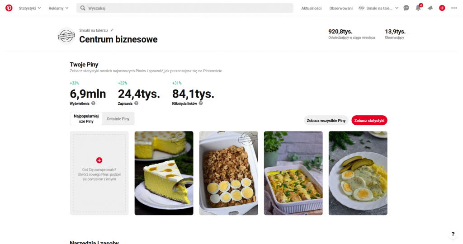
Task: Go to Aktualności in the top bar
Action: pyautogui.click(x=311, y=8)
